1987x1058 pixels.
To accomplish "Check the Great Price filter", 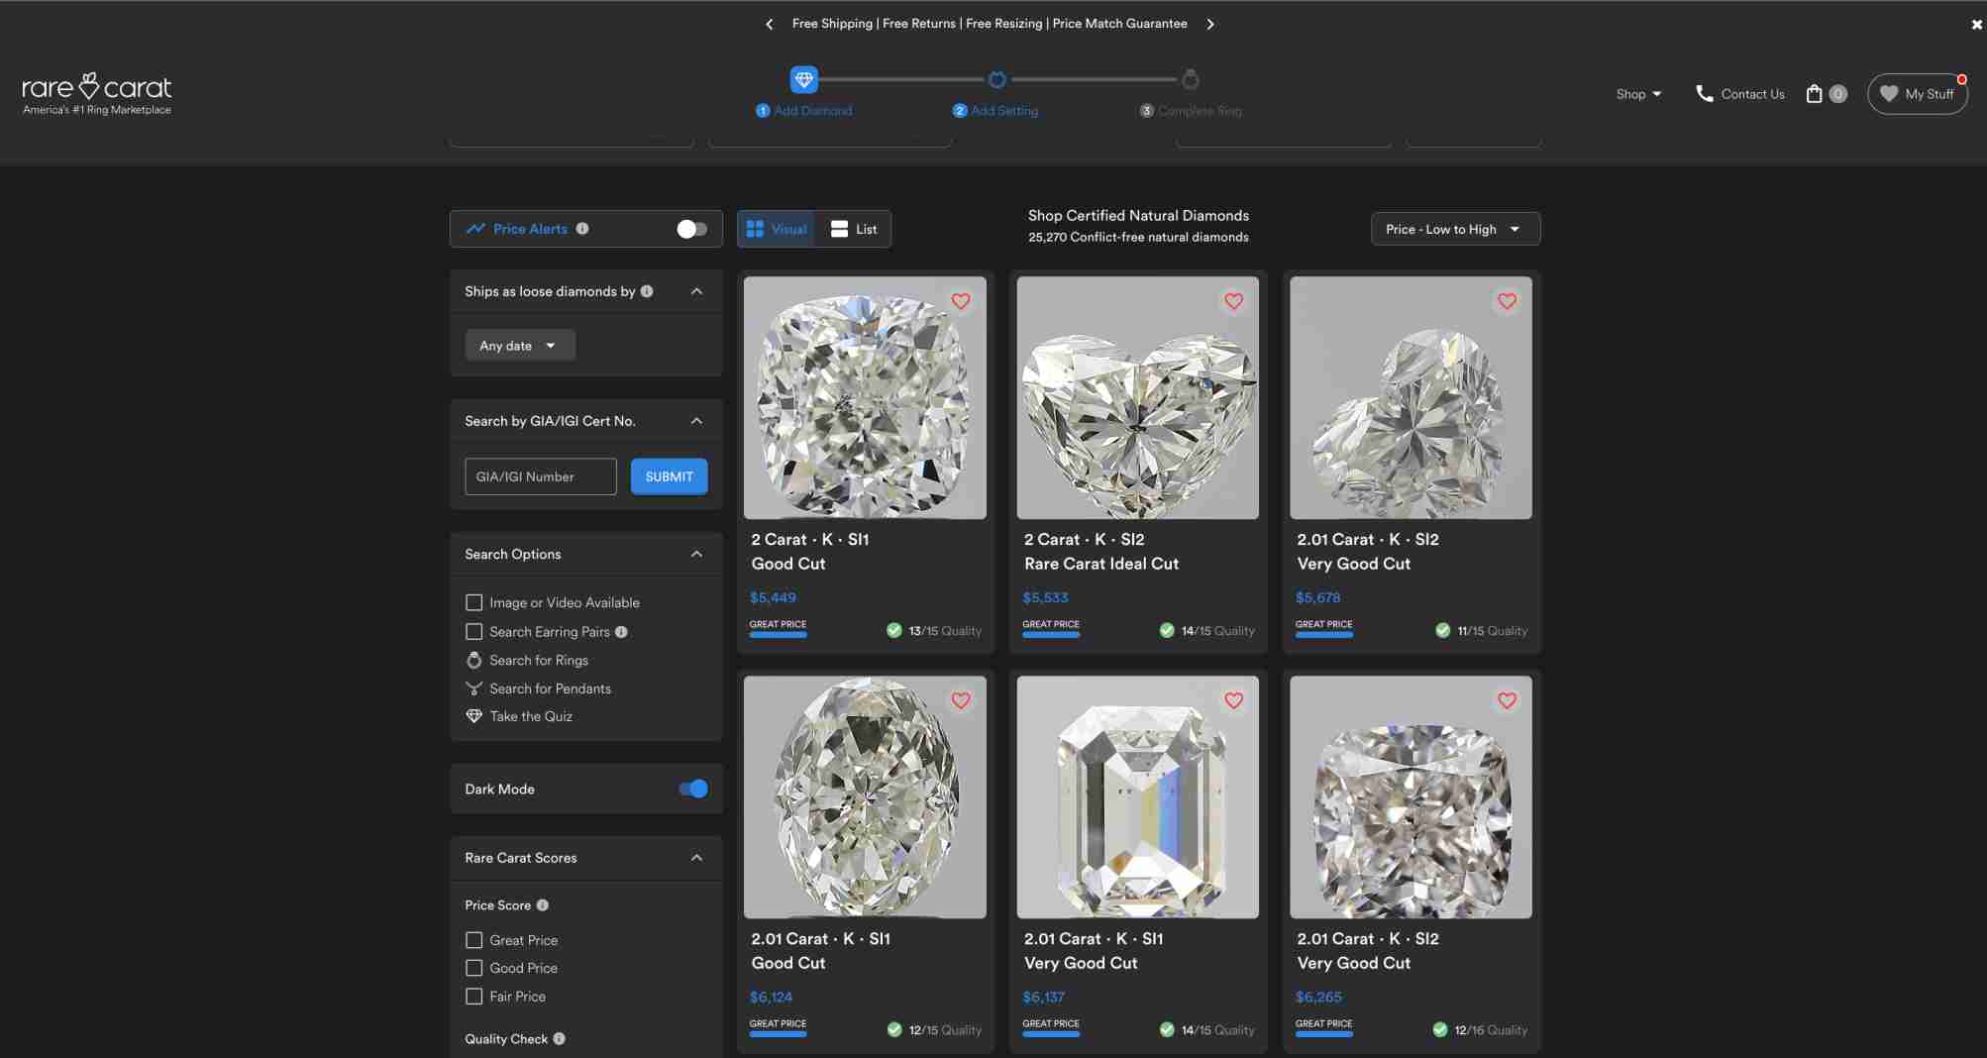I will (x=474, y=940).
